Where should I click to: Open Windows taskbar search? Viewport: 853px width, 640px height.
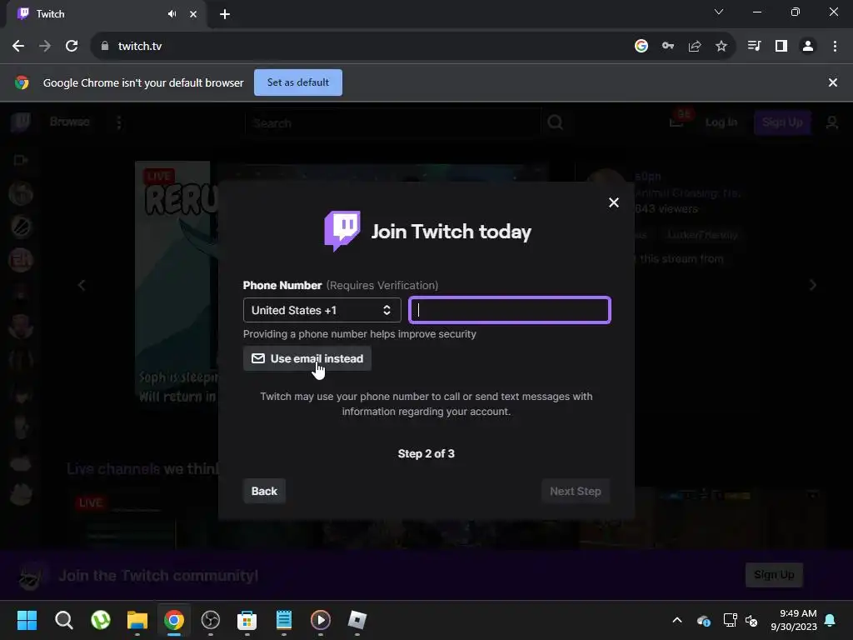pyautogui.click(x=63, y=620)
